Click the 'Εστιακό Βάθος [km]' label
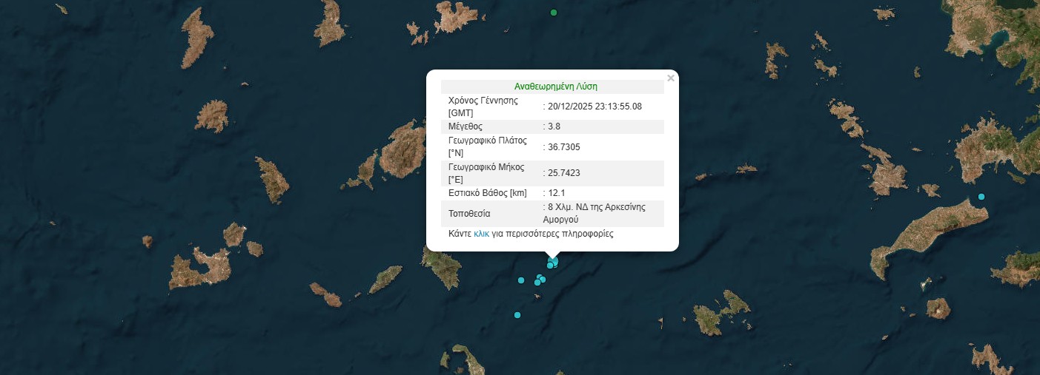 (487, 193)
